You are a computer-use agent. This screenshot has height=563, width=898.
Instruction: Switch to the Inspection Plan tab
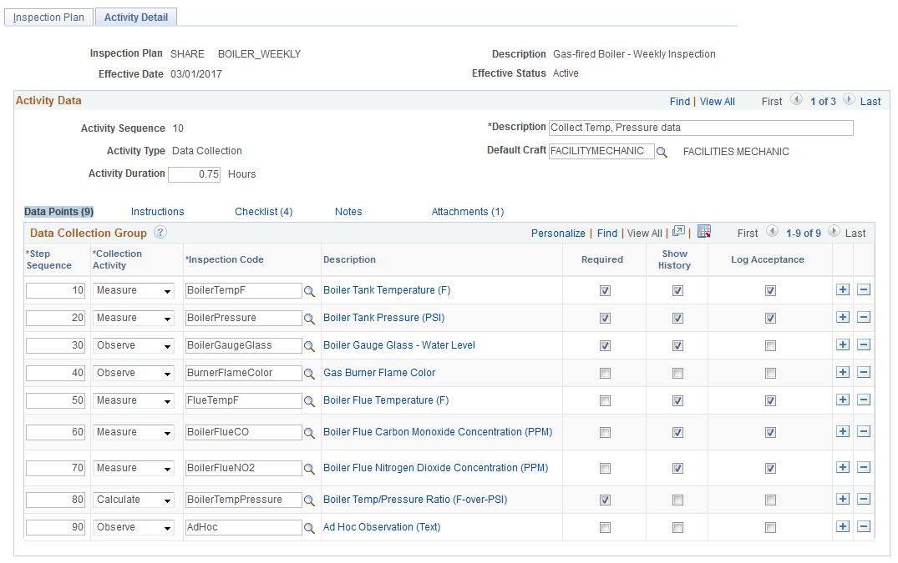tap(48, 17)
